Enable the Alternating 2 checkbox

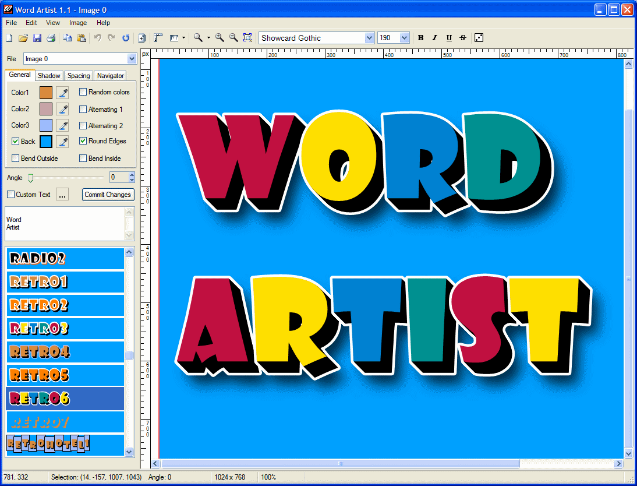(x=83, y=125)
